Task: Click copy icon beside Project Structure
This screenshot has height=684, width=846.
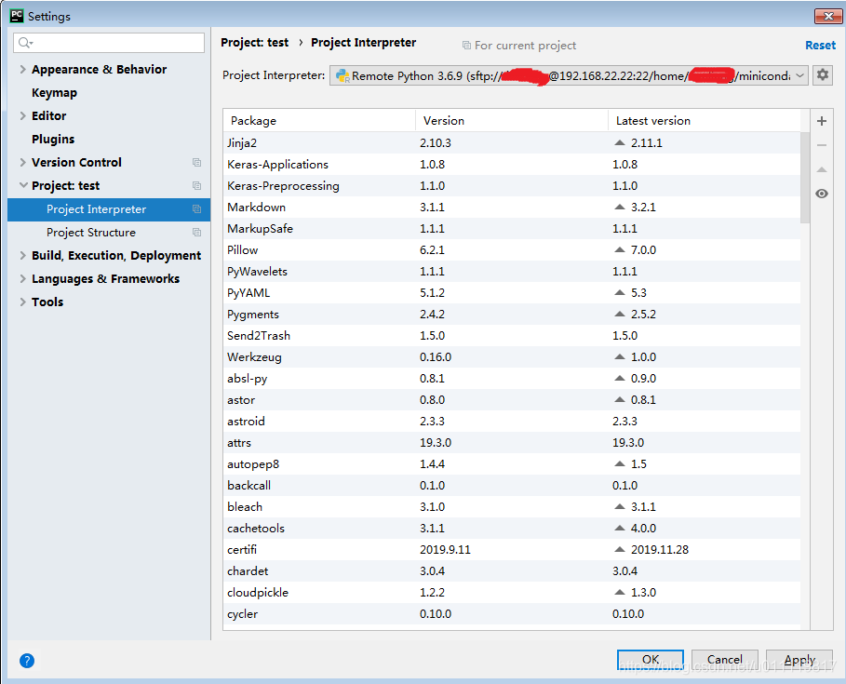Action: (x=197, y=232)
